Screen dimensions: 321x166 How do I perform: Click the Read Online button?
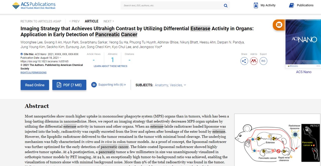(35, 85)
